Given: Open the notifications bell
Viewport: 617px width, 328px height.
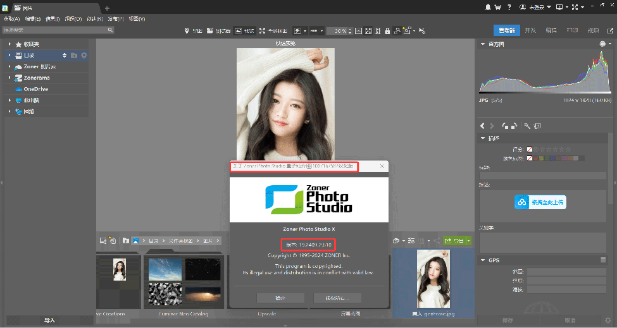Looking at the screenshot, I should (488, 7).
